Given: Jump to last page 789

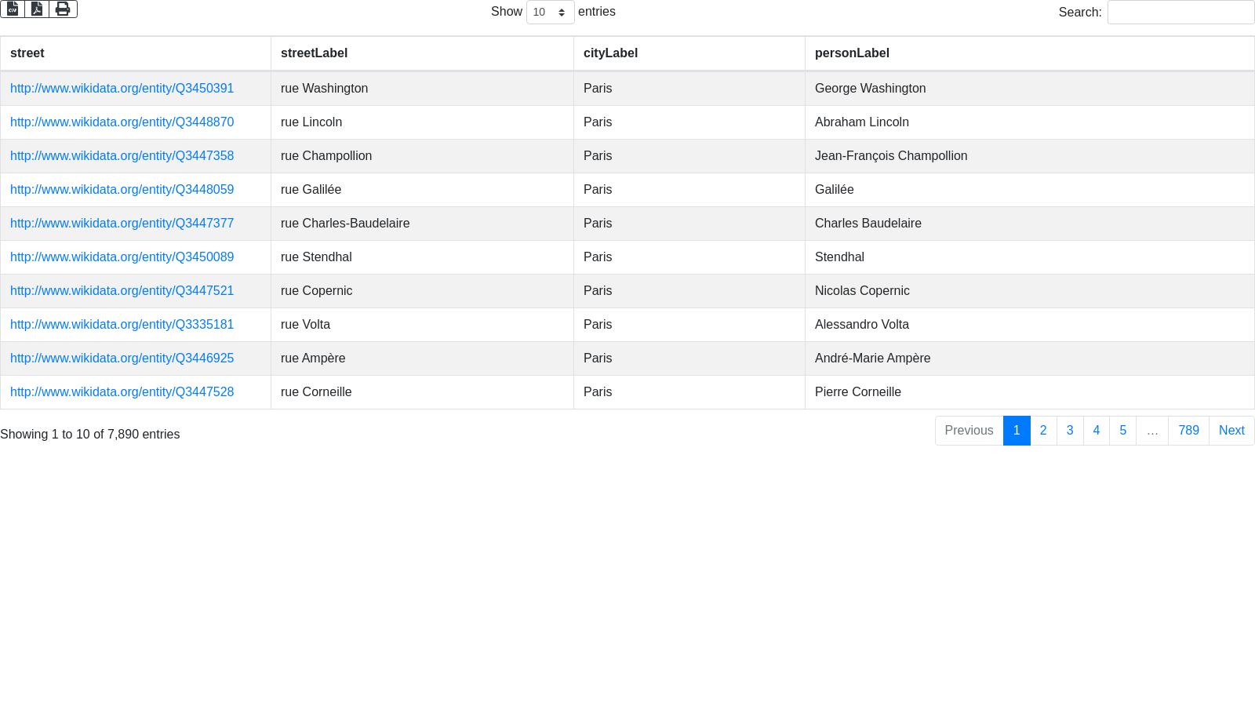Looking at the screenshot, I should pyautogui.click(x=1188, y=431).
